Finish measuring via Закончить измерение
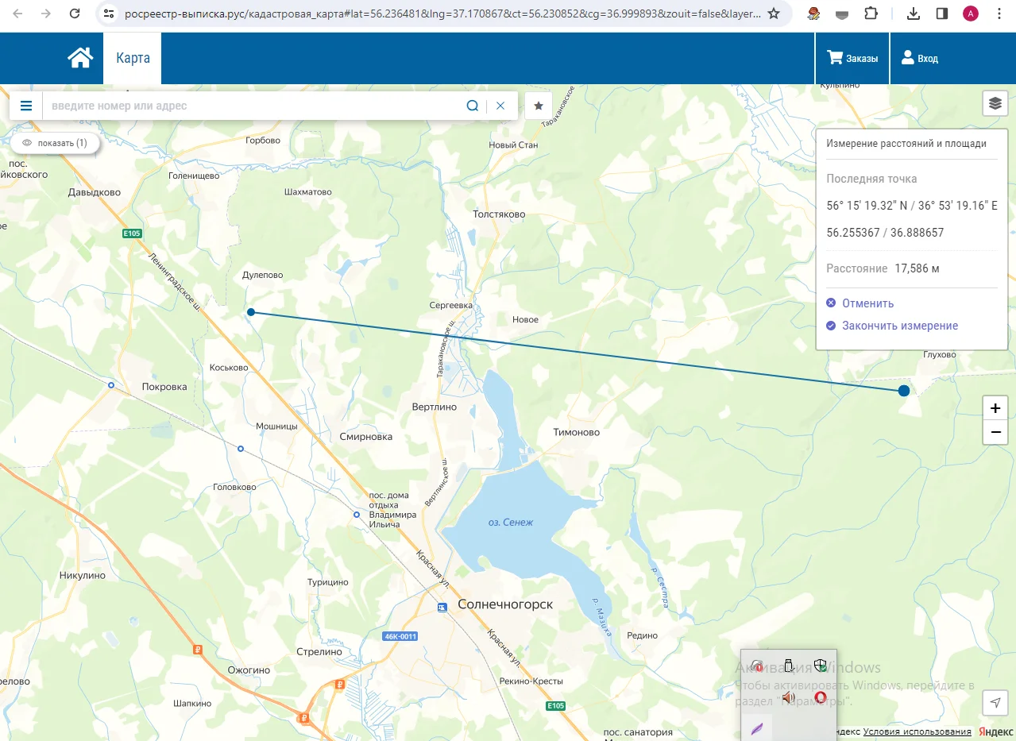 click(892, 326)
